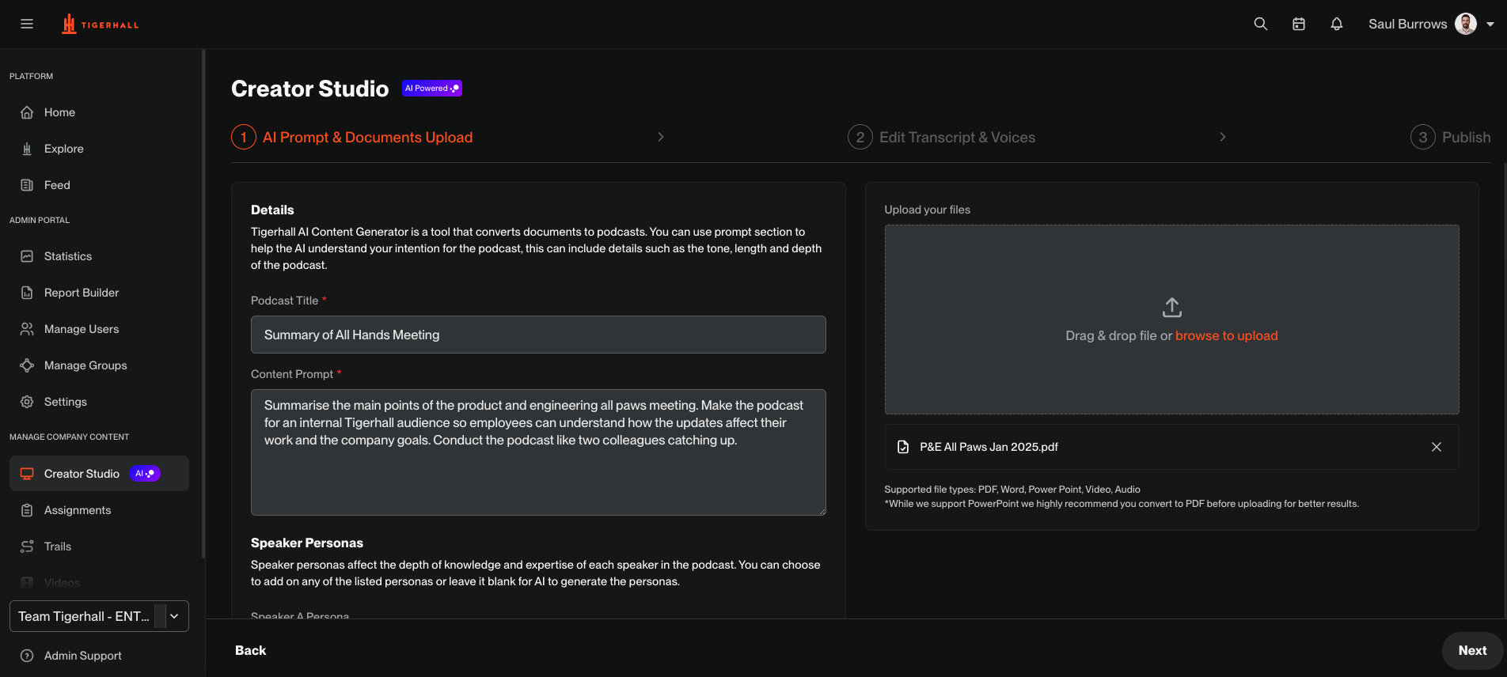The image size is (1507, 677).
Task: Click the Report Builder sidebar icon
Action: tap(27, 293)
